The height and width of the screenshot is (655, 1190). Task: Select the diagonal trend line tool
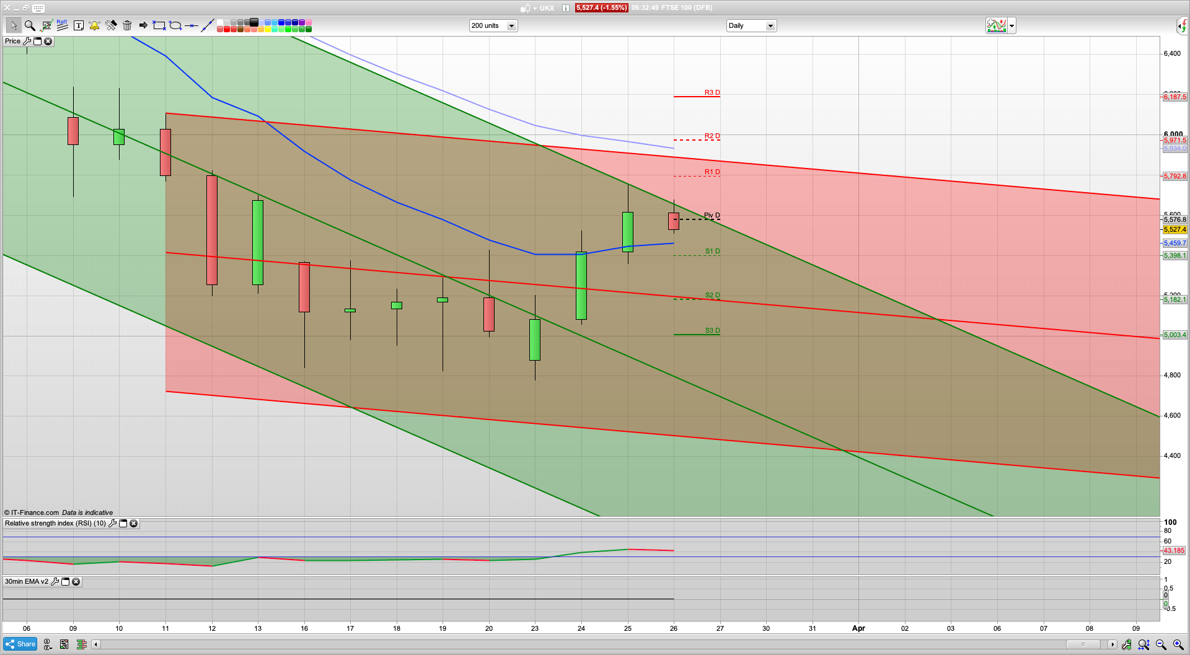coord(208,25)
